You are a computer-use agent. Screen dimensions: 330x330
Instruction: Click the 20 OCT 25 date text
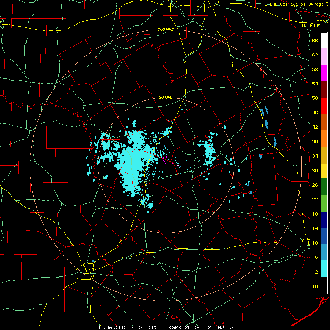pyautogui.click(x=199, y=327)
